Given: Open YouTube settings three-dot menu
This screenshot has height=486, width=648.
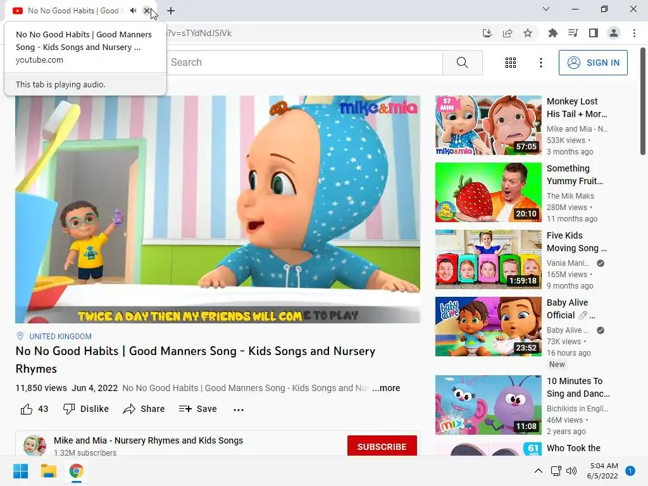Looking at the screenshot, I should [x=541, y=63].
